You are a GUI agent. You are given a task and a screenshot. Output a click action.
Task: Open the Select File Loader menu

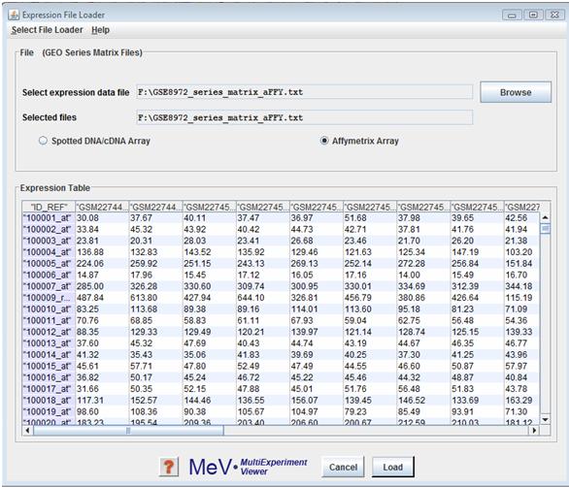48,30
